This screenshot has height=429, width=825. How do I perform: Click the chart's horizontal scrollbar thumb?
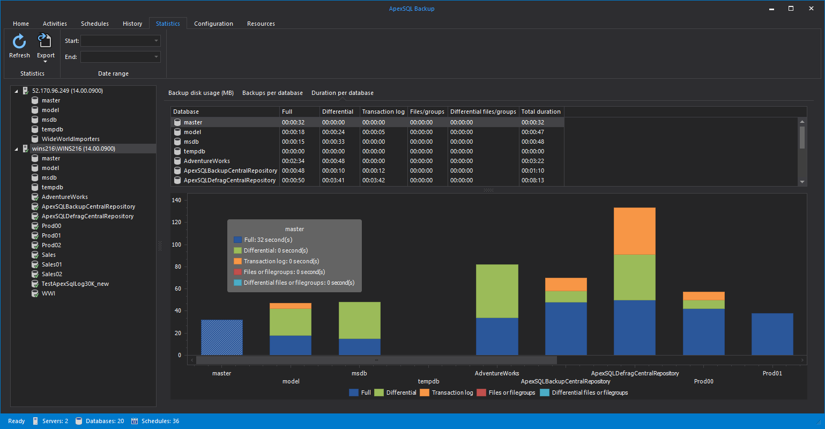376,360
